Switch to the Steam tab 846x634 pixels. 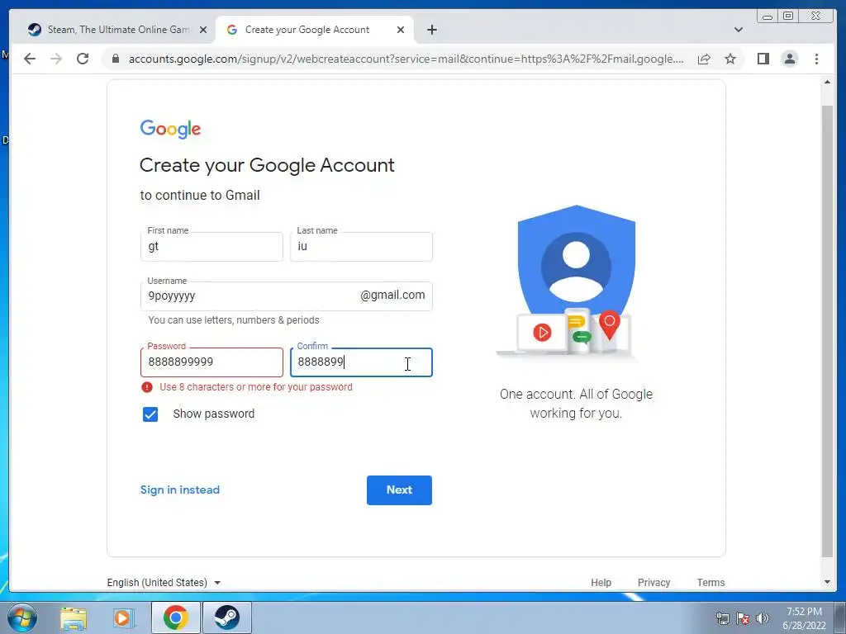pos(117,30)
